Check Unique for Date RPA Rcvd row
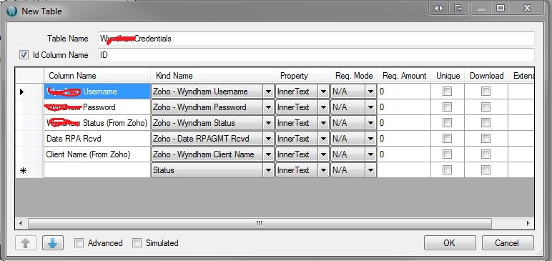Viewport: 552px width, 261px height. [x=447, y=139]
